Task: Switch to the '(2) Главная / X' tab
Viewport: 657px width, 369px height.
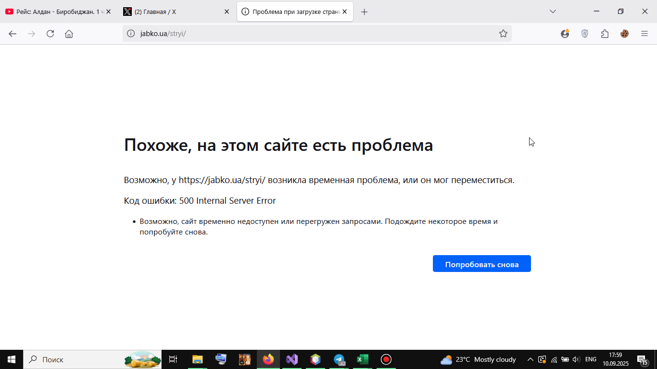Action: (x=176, y=12)
